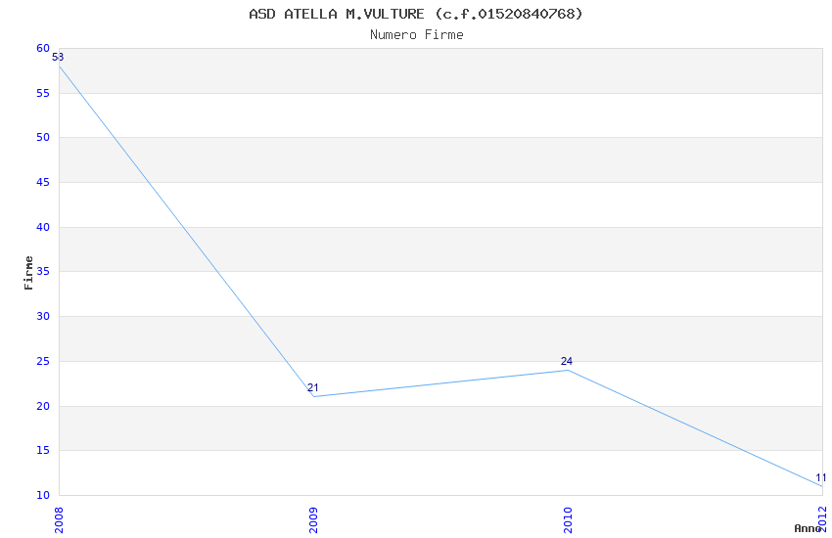The height and width of the screenshot is (538, 832).
Task: Click the 15 y-axis tick label
Action: [x=43, y=451]
